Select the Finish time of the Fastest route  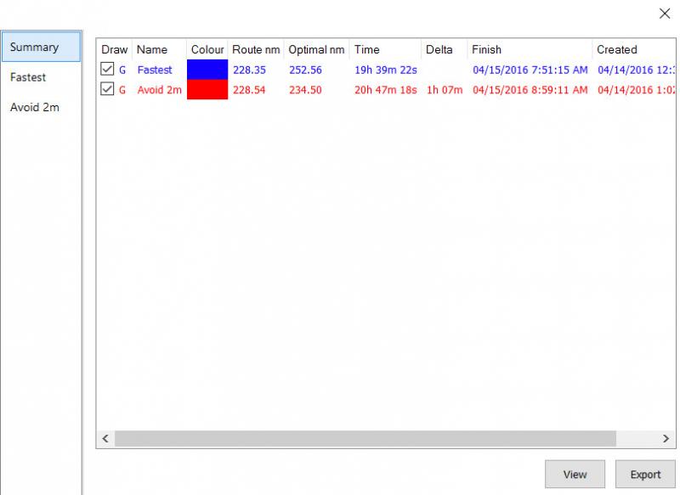517,70
